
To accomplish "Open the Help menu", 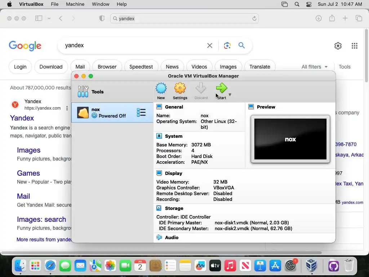I will pyautogui.click(x=122, y=4).
